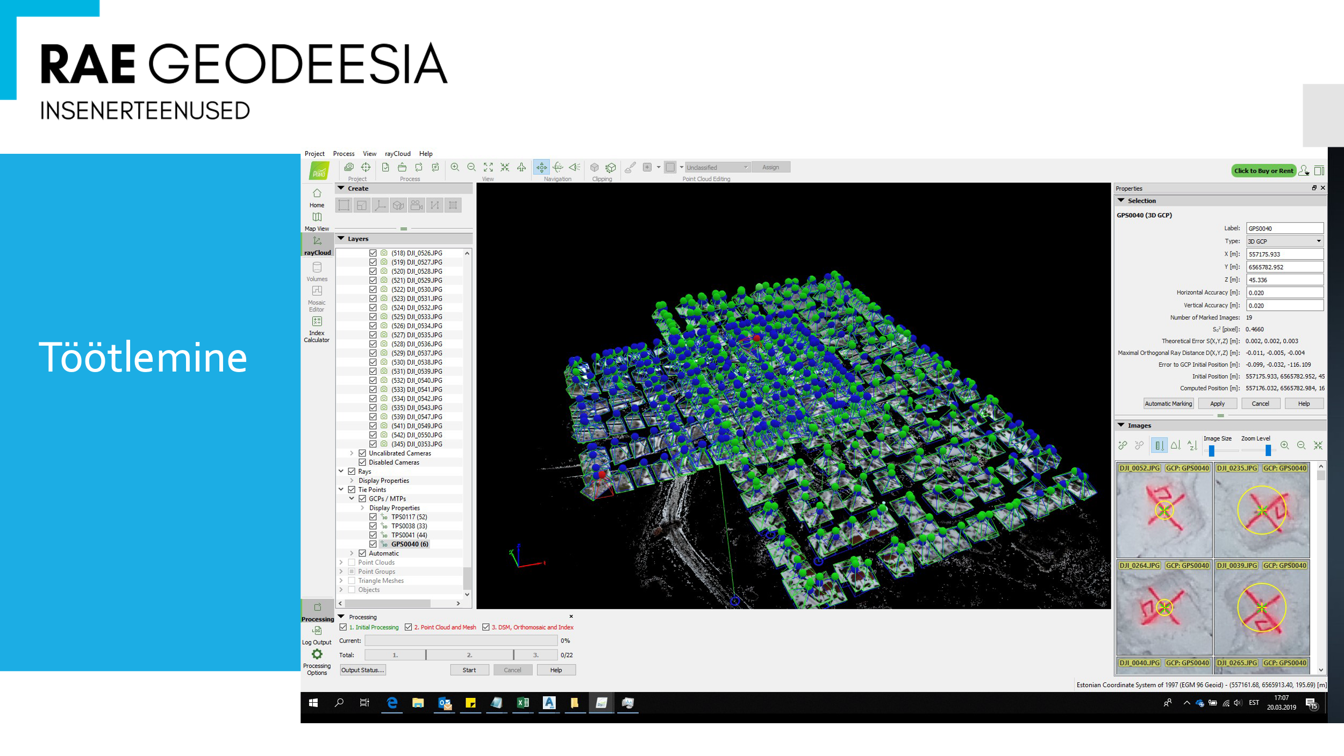Viewport: 1344px width, 756px height.
Task: Expand the Uncalibrated Cameras tree node
Action: tap(352, 453)
